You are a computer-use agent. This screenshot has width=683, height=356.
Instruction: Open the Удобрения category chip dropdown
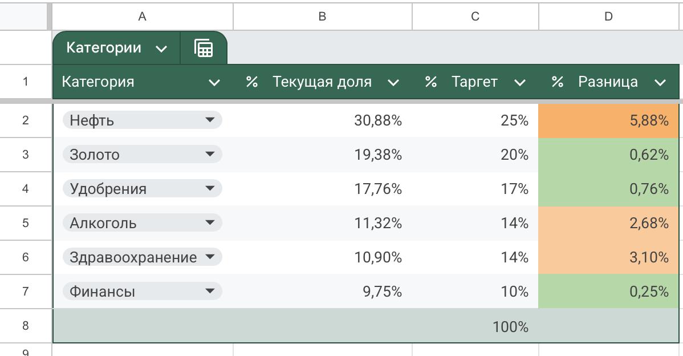[x=210, y=188]
